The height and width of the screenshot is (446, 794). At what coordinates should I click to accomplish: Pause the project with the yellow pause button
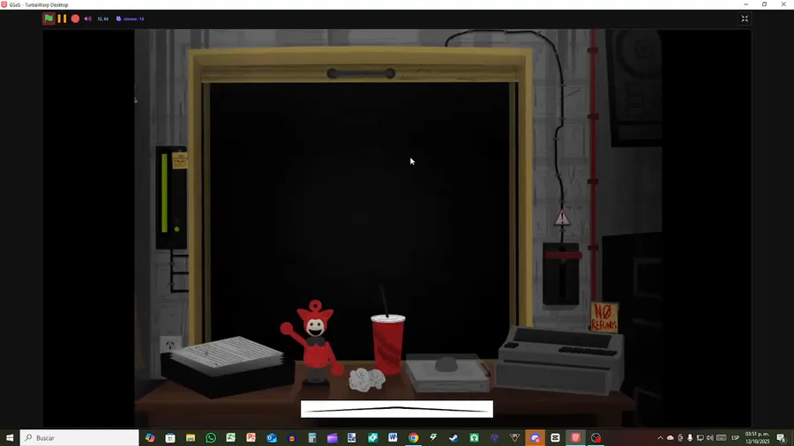pos(62,19)
